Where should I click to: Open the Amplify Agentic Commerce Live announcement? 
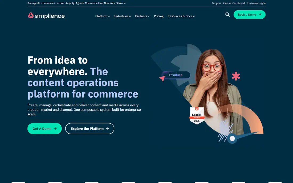coord(76,3)
